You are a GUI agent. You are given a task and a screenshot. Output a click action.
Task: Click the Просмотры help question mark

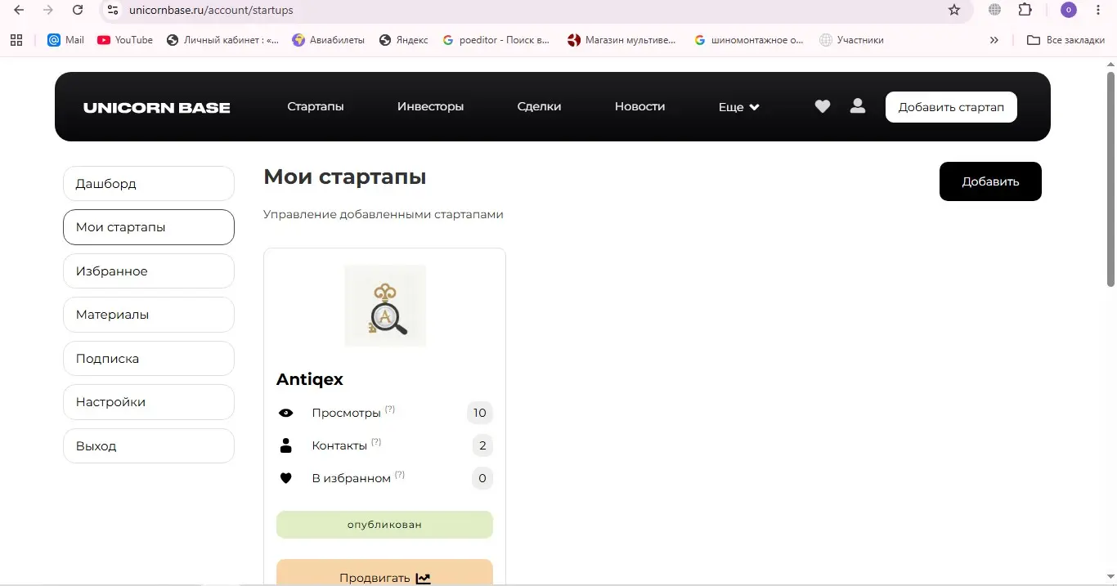390,409
